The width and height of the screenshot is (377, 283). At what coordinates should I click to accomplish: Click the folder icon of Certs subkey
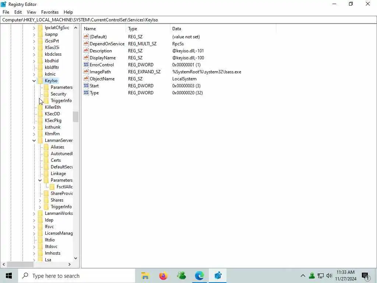46,160
